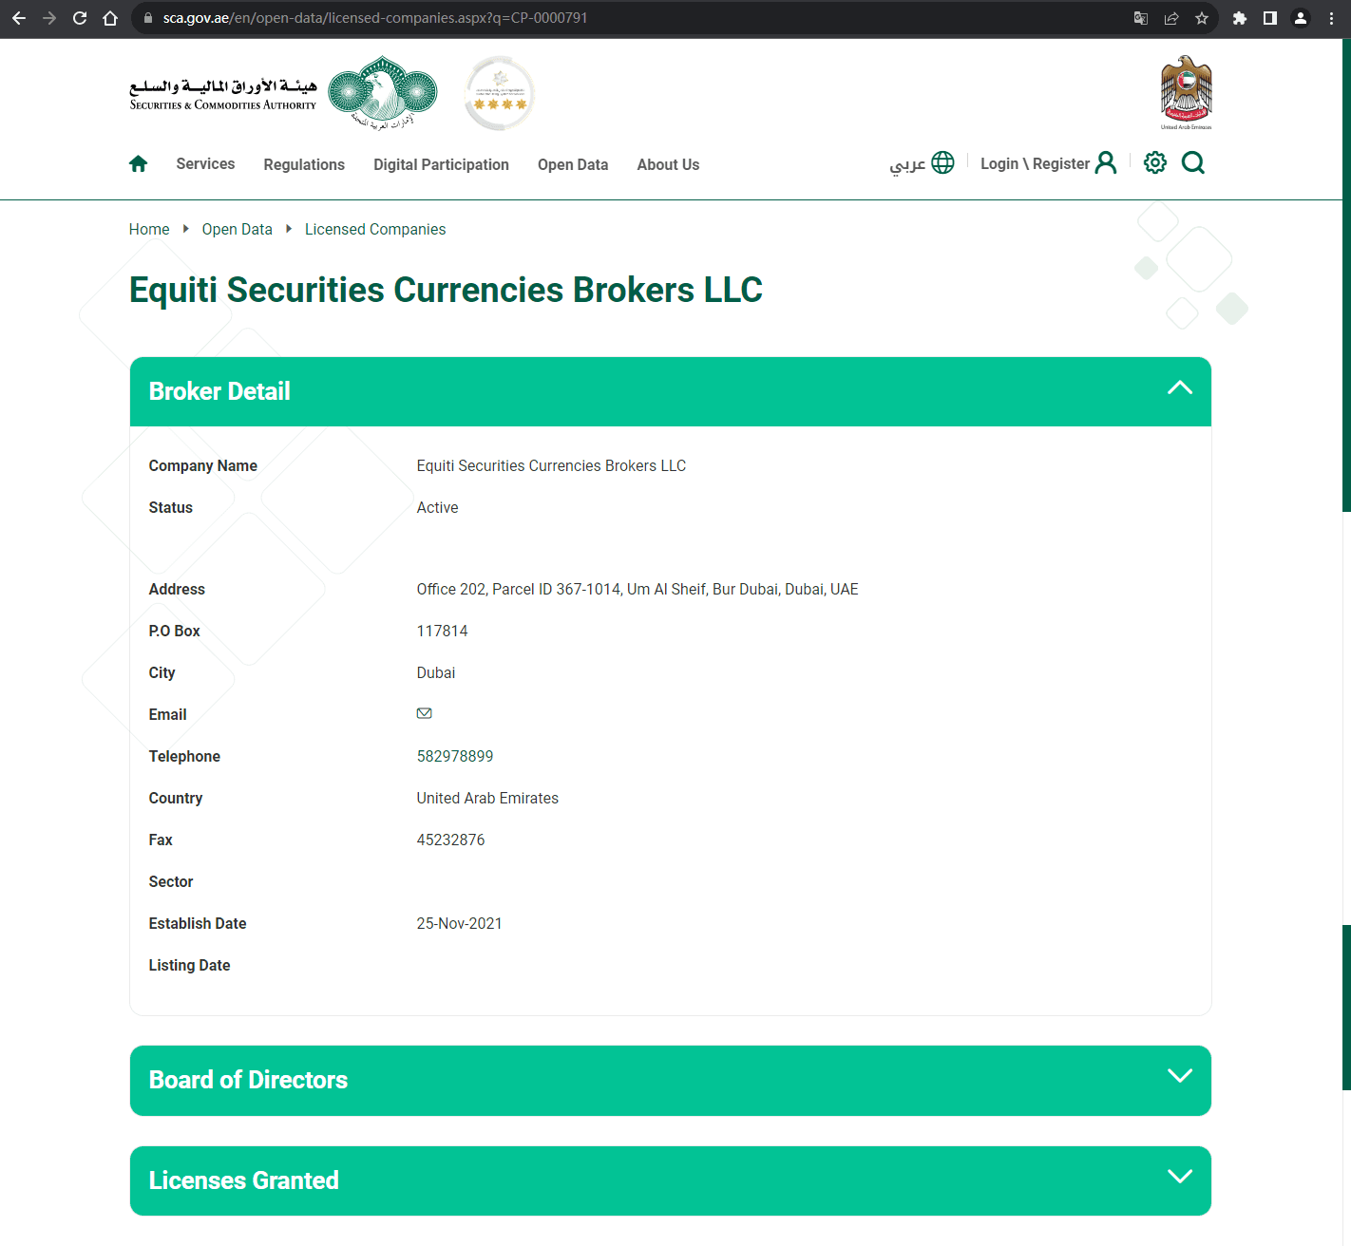Open the browser Extensions puzzle icon
Image resolution: width=1351 pixels, height=1246 pixels.
click(x=1240, y=18)
